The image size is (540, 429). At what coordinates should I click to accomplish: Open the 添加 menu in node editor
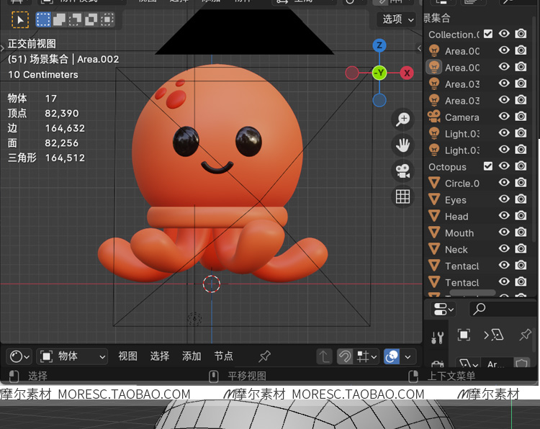pos(192,356)
